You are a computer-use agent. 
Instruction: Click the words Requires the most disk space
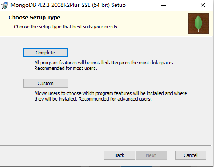tap(142, 63)
